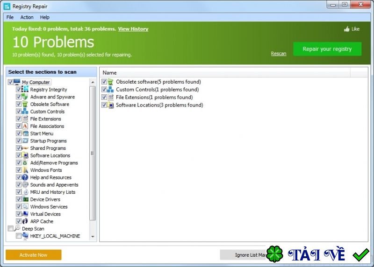Click the Like link text

(x=355, y=29)
